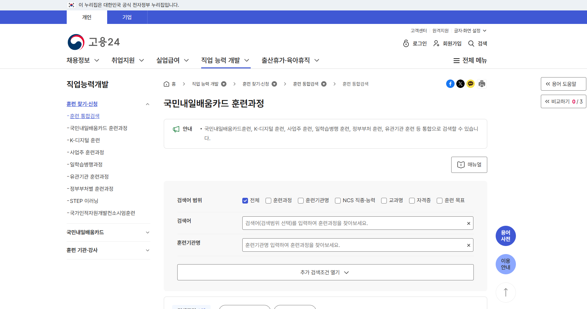The width and height of the screenshot is (587, 309).
Task: Click the scroll-to-top arrow button
Action: coord(505,292)
